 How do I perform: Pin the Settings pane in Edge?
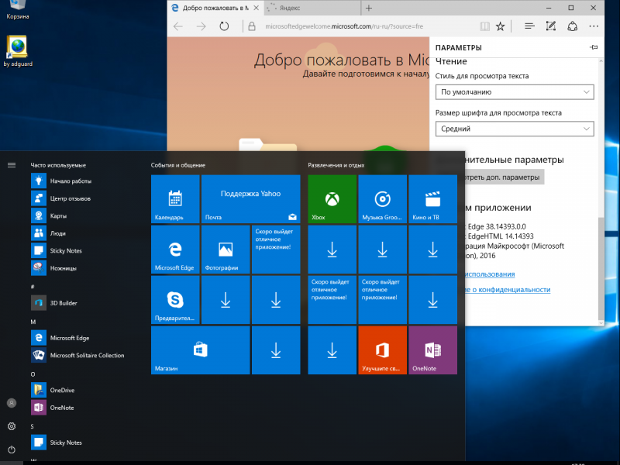(x=594, y=47)
